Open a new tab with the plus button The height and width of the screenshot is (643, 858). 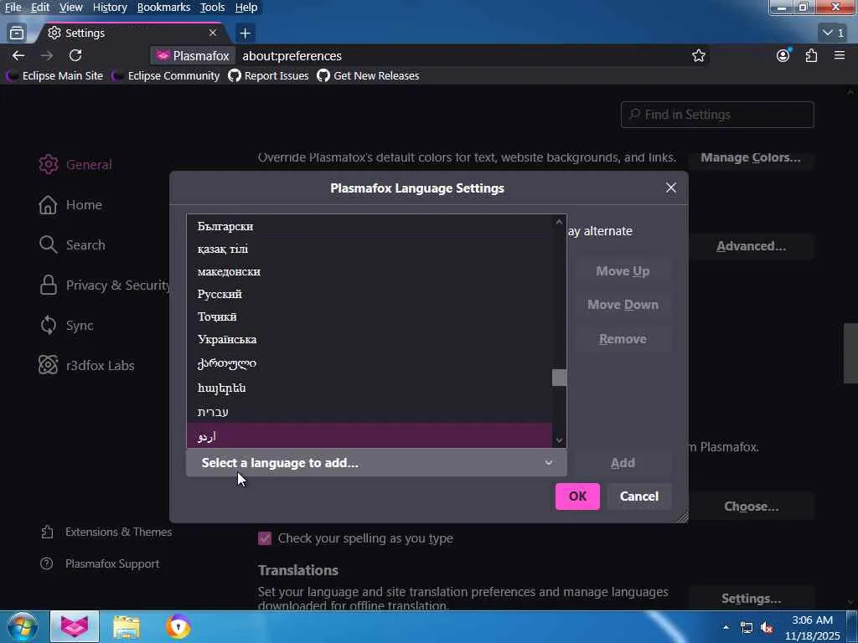click(x=246, y=33)
